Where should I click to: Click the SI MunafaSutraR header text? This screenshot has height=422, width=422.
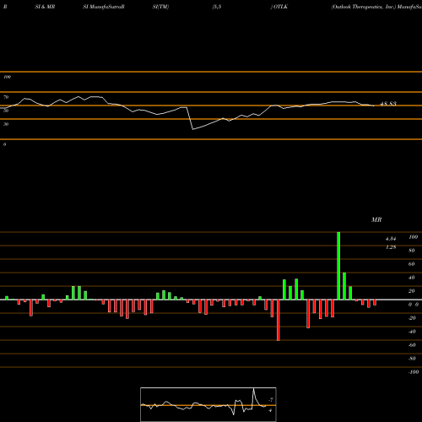(x=104, y=7)
